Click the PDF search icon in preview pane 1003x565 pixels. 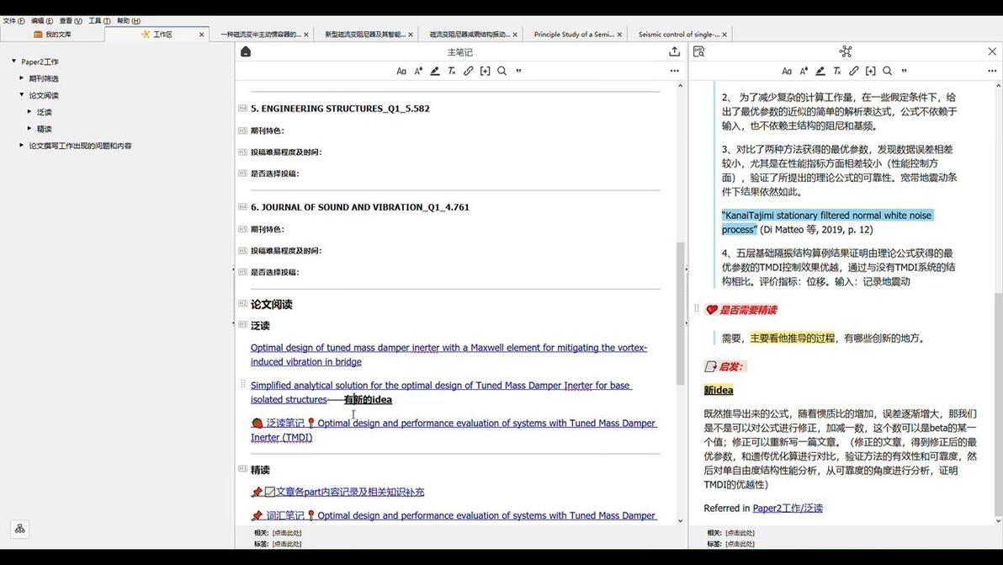tap(698, 52)
